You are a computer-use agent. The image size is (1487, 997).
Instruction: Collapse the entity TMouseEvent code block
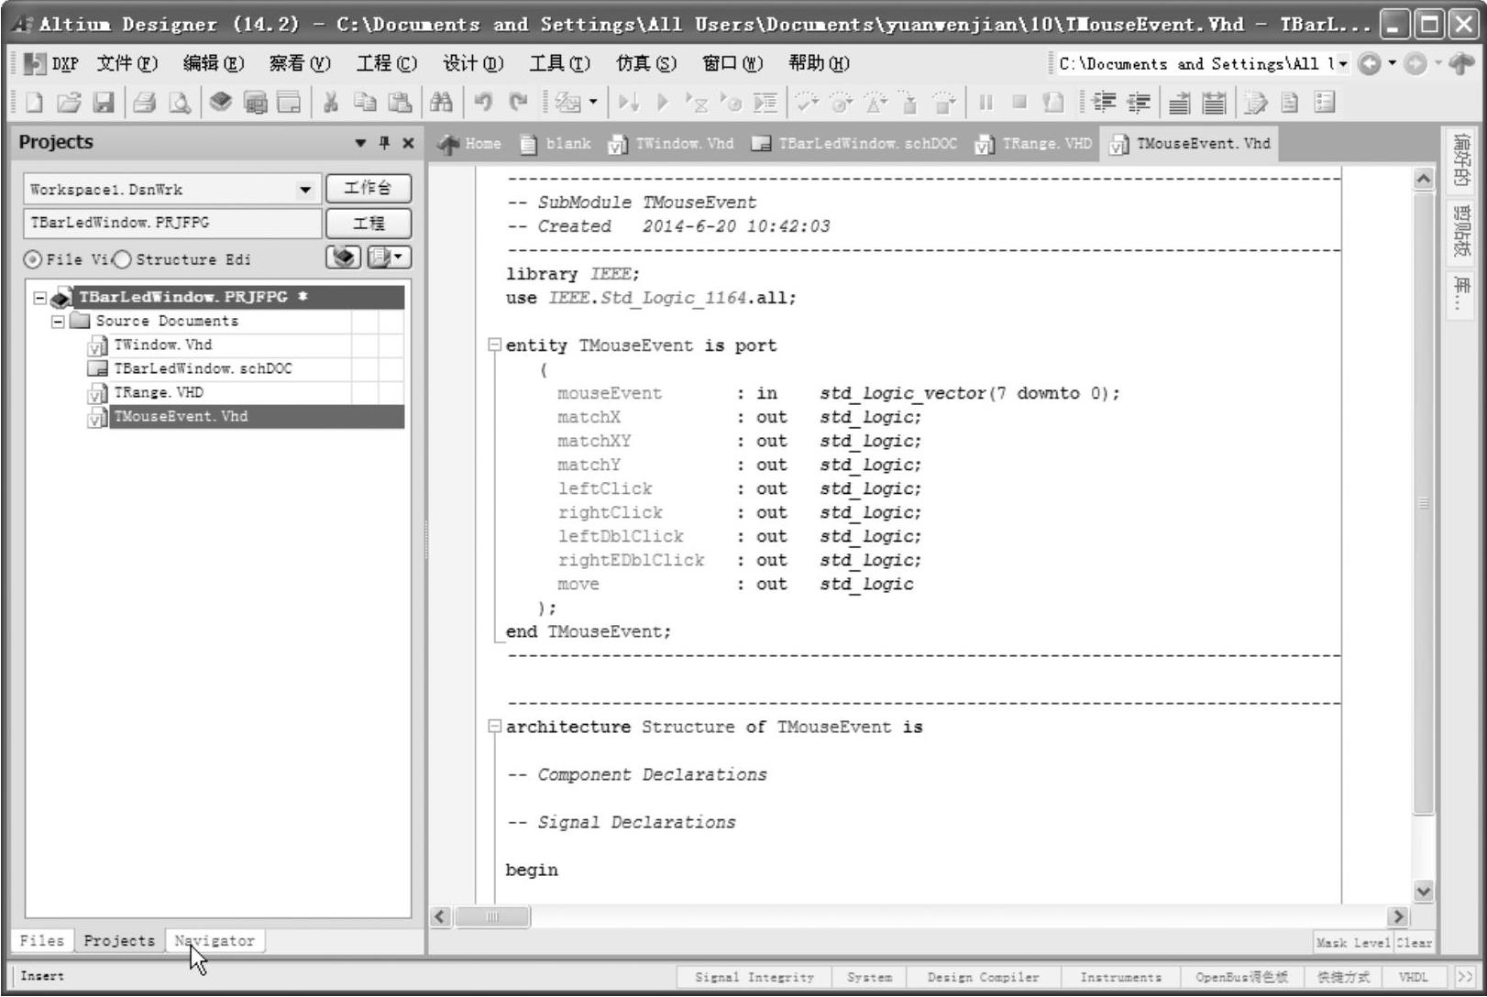(x=495, y=345)
